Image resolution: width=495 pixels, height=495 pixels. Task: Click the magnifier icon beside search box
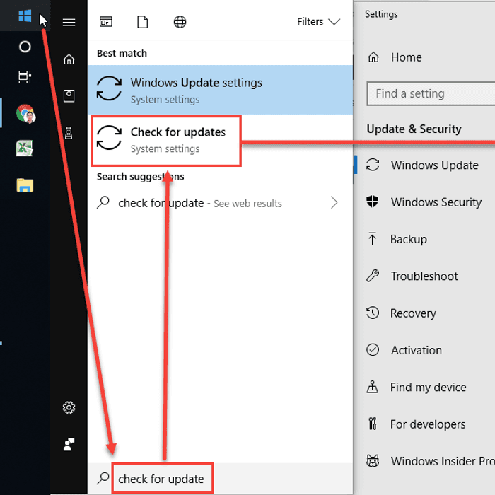coord(103,479)
